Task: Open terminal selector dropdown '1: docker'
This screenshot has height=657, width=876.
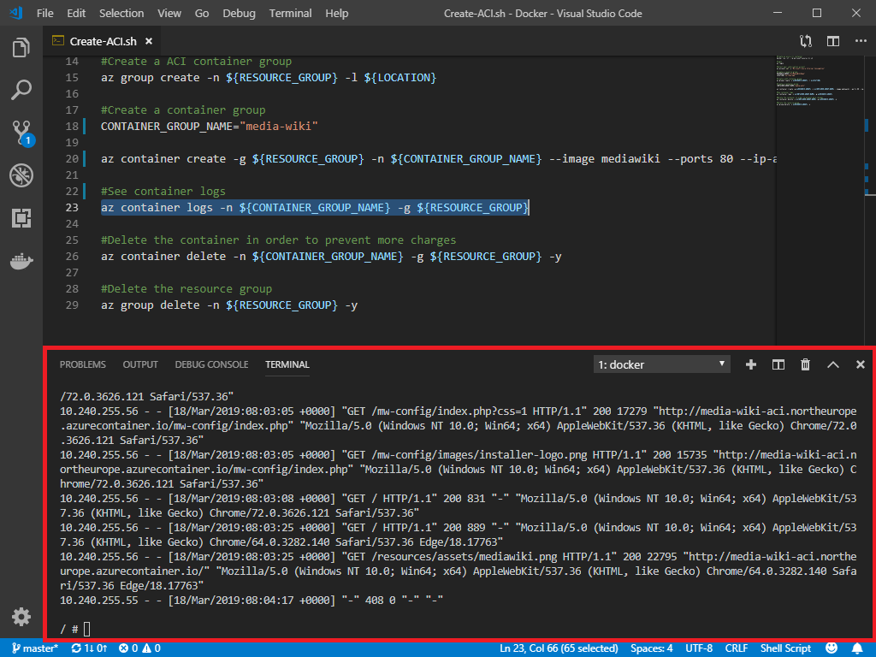Action: tap(661, 364)
